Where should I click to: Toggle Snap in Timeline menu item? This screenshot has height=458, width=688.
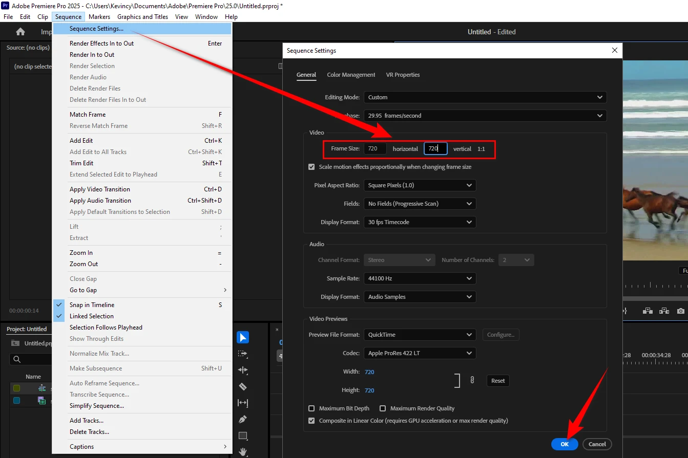pyautogui.click(x=142, y=305)
